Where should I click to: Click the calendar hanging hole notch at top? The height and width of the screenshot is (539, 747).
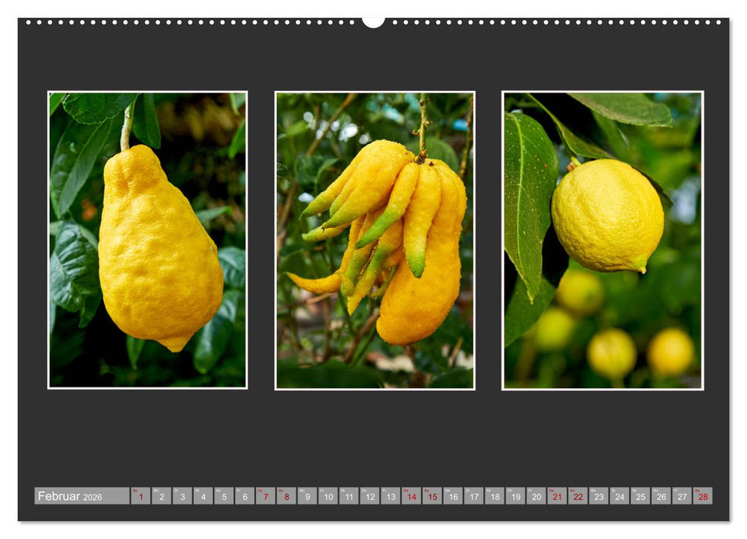click(x=373, y=22)
